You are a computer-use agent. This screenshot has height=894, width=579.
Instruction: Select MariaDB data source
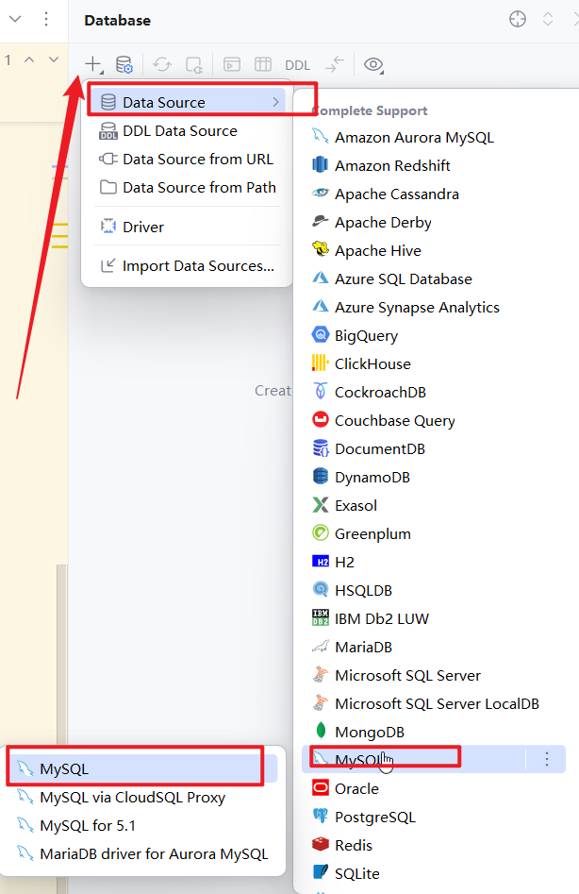point(434,647)
